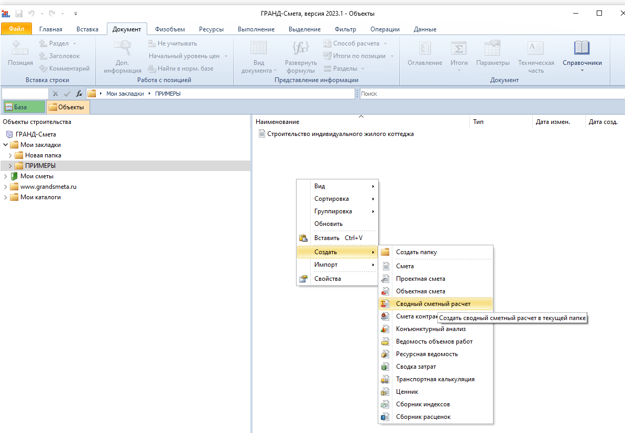Expand the ПРИМЕРЫ tree node
Viewport: 625px width, 433px height.
click(10, 166)
